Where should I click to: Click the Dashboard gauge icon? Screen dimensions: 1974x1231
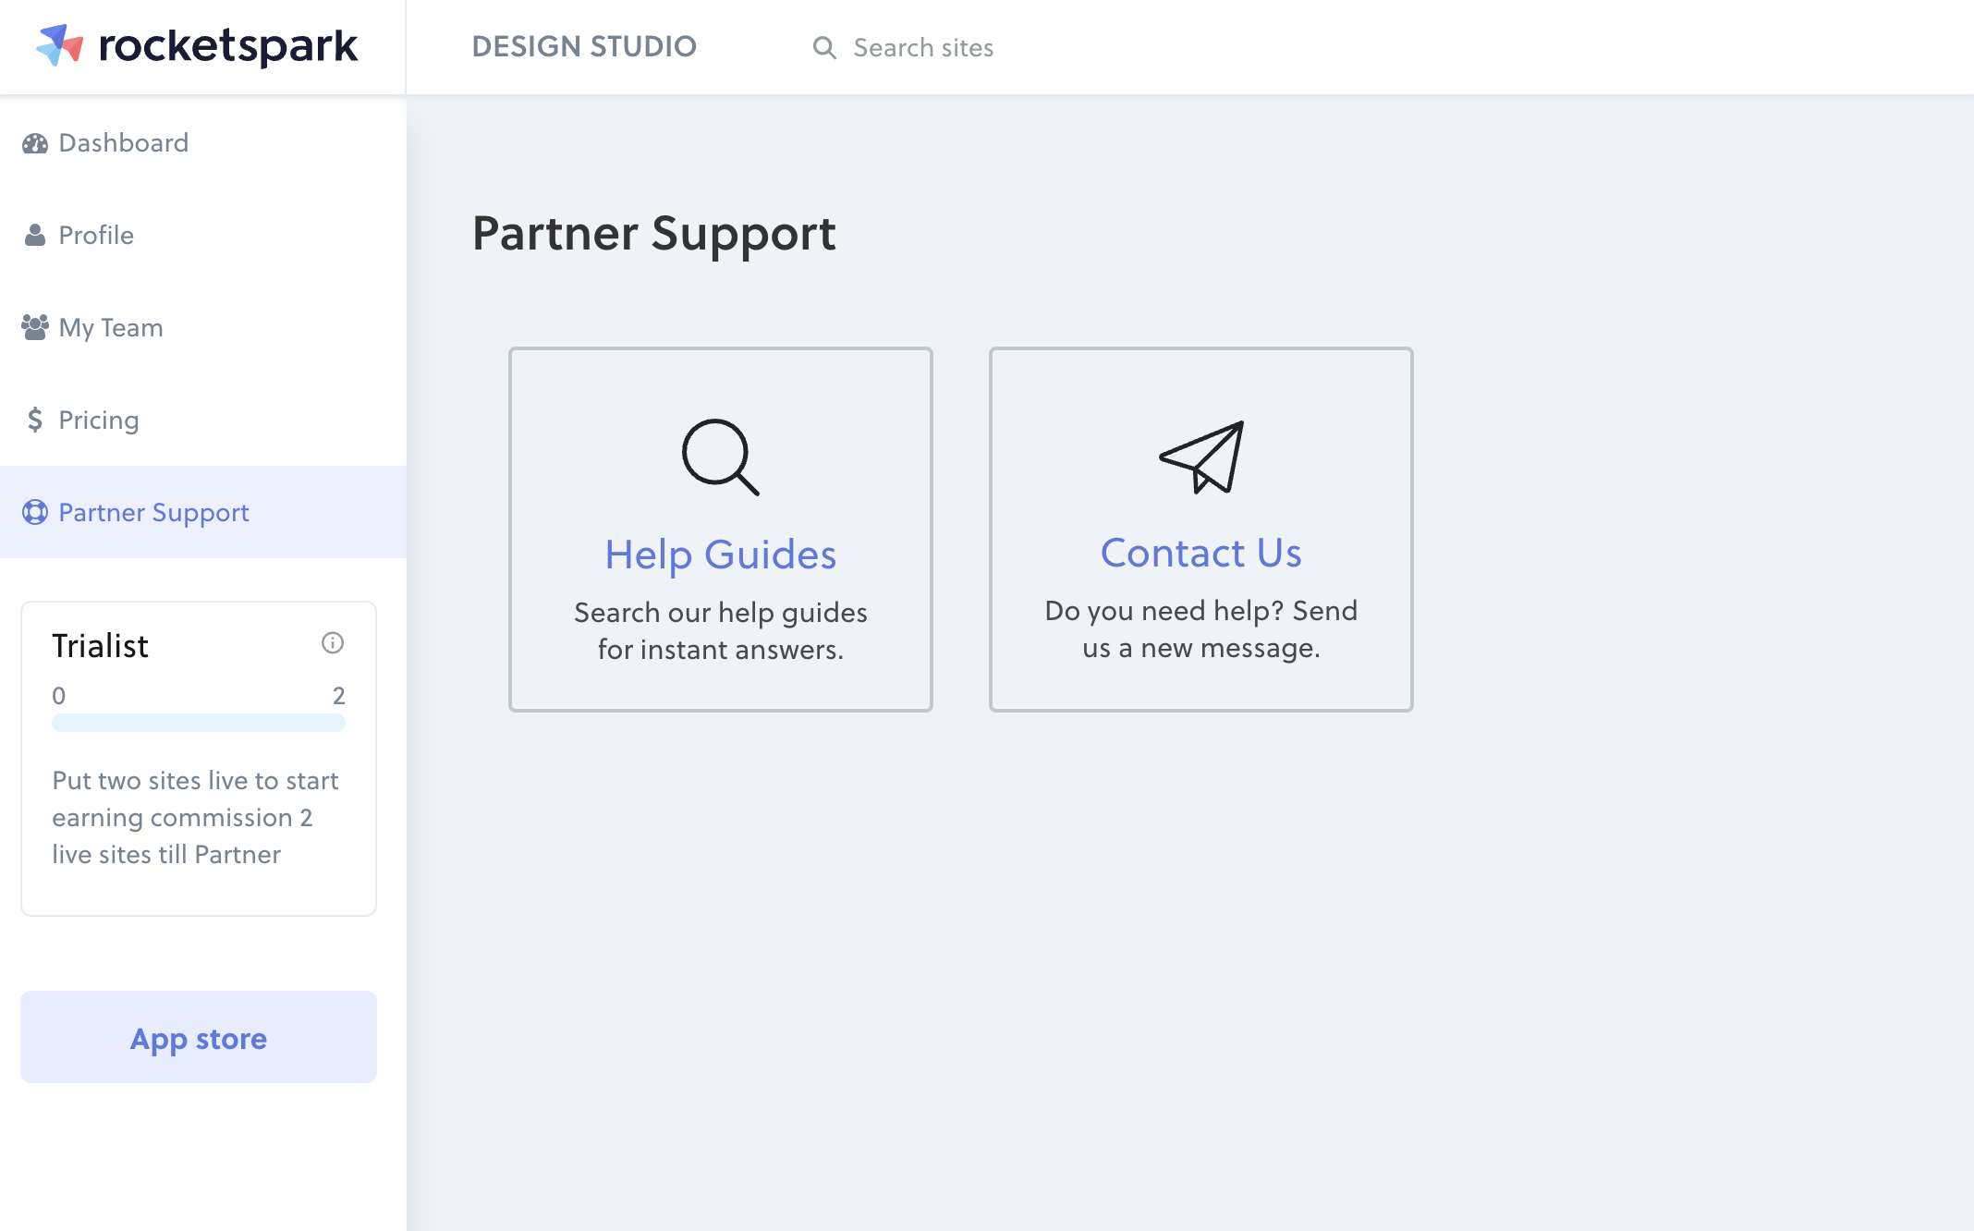click(x=35, y=143)
